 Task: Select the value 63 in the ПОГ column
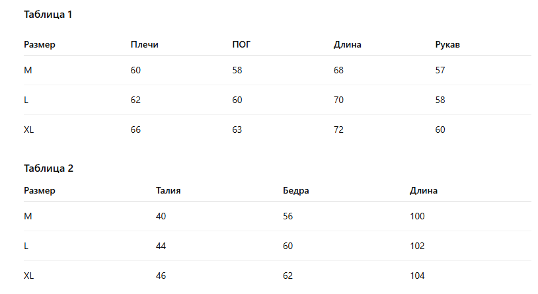237,130
